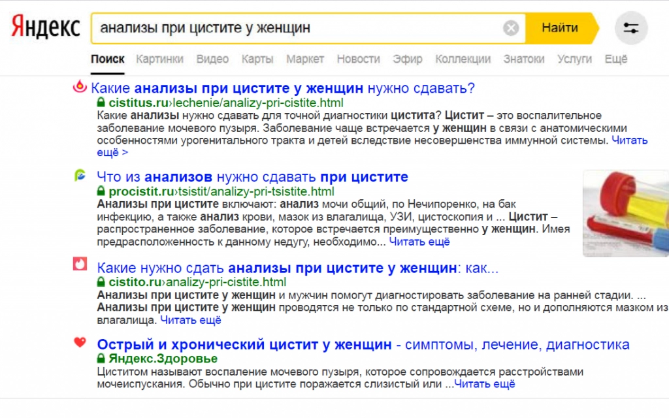The height and width of the screenshot is (418, 669).
Task: Open result 'Какие нужно сдать анализы при цистите у женщин: как...'
Action: [x=297, y=268]
